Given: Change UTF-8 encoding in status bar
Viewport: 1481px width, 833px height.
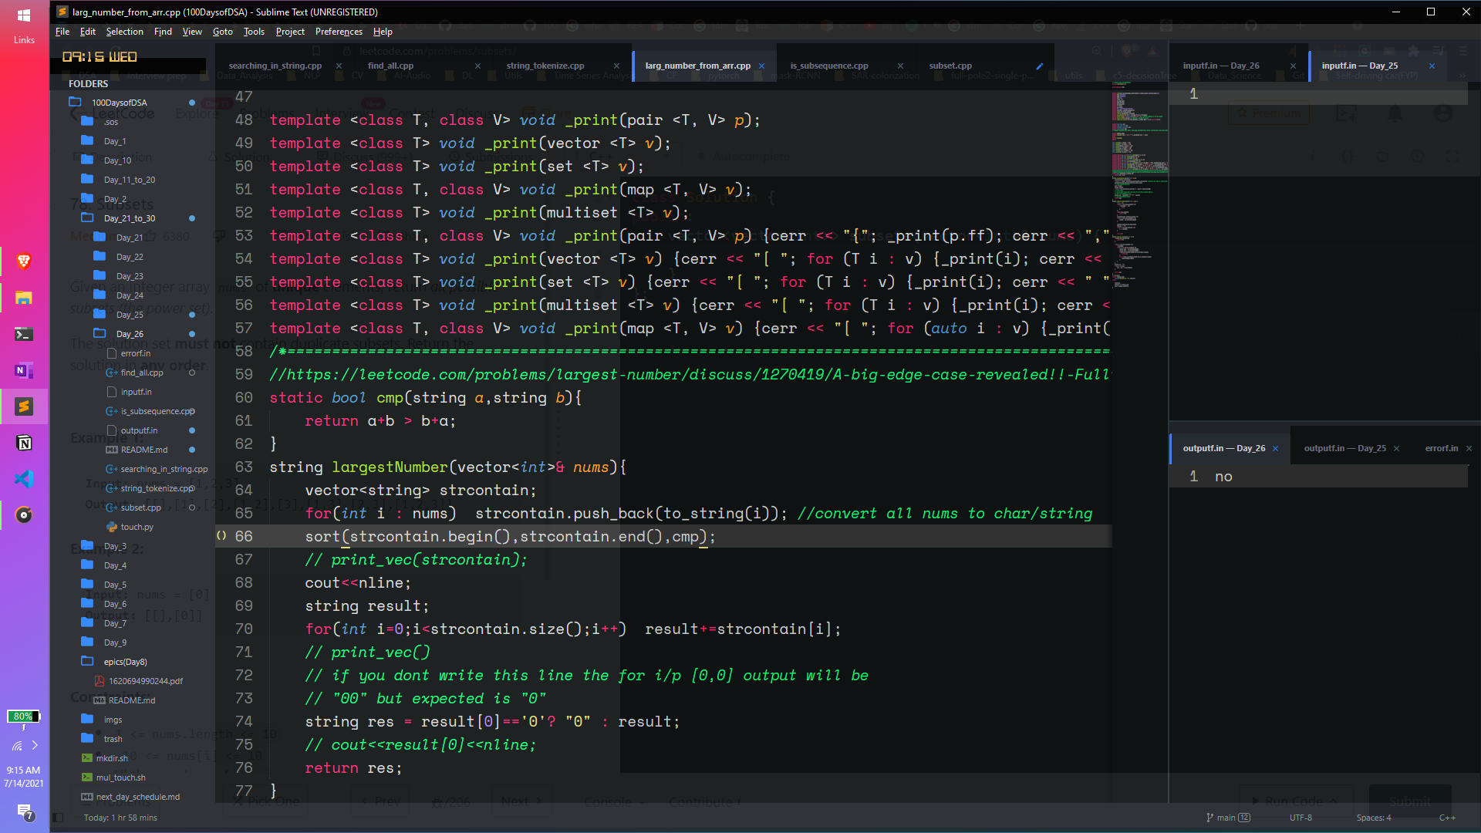Looking at the screenshot, I should pos(1301,818).
